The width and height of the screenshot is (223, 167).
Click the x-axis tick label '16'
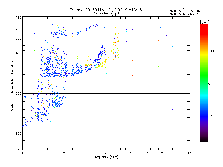coord(190,153)
